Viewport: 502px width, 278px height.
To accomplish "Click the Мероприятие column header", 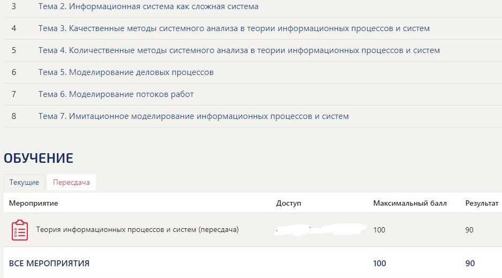I will tap(34, 204).
